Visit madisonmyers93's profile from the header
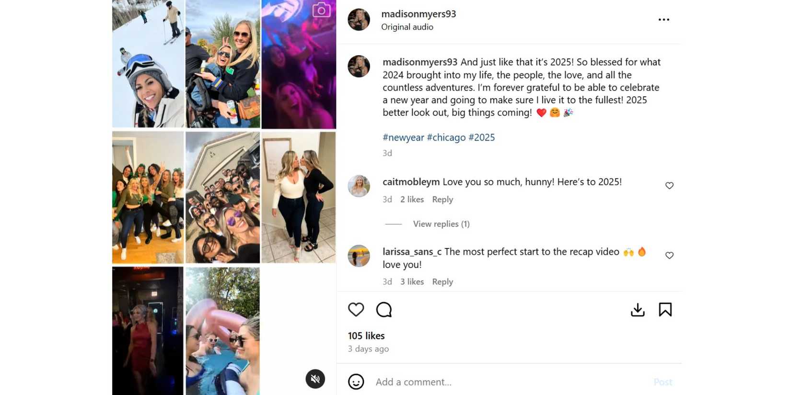This screenshot has width=791, height=395. (x=418, y=14)
